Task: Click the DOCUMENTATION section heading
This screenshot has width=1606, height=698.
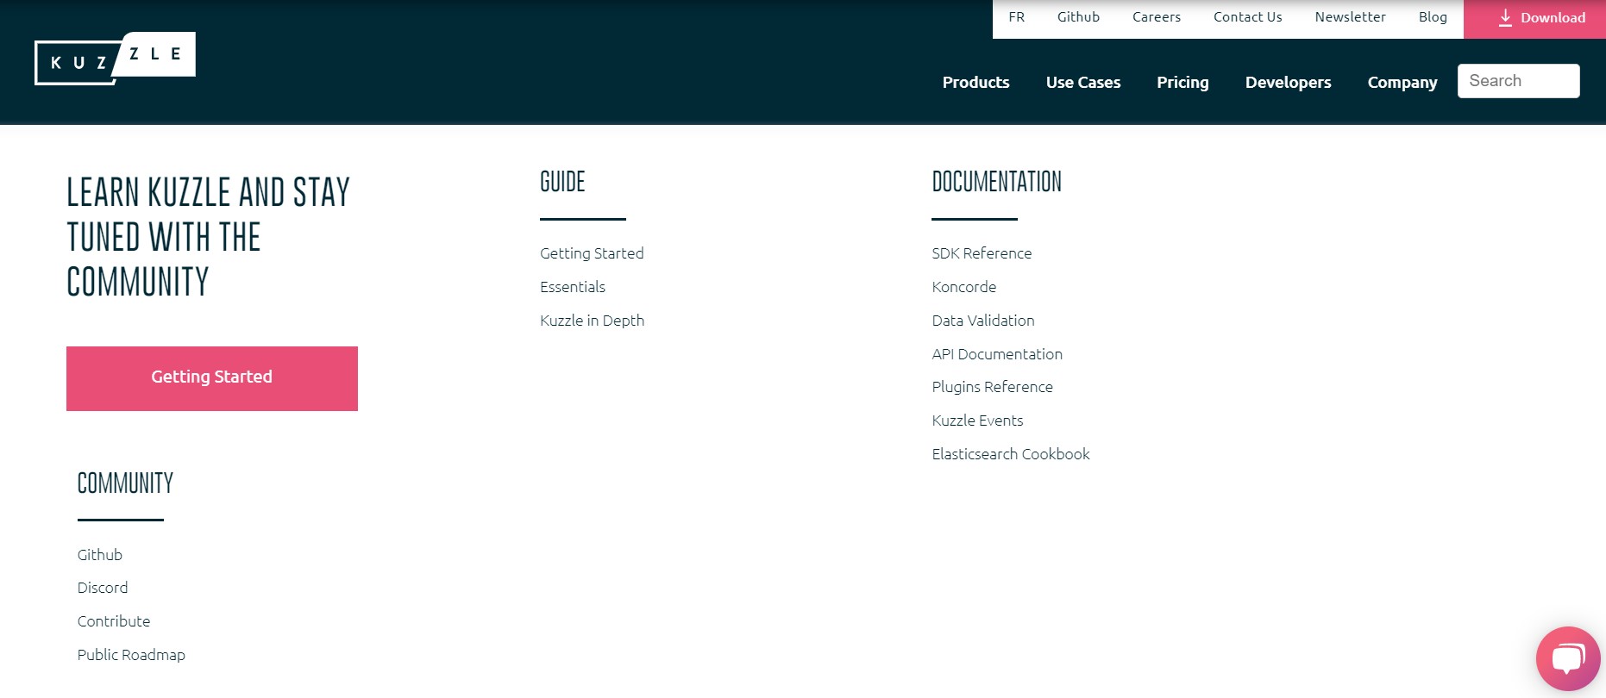Action: (x=996, y=182)
